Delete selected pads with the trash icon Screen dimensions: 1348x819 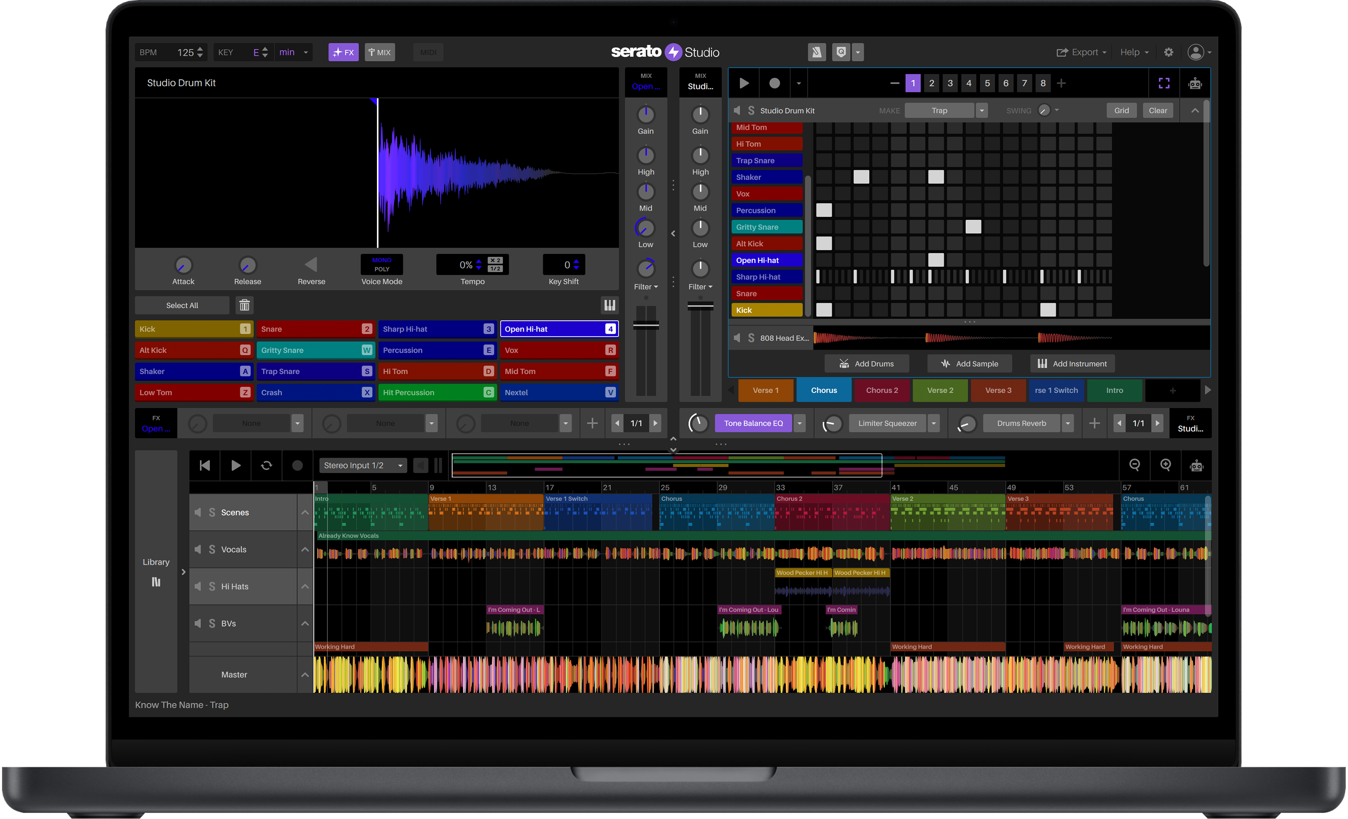tap(244, 305)
